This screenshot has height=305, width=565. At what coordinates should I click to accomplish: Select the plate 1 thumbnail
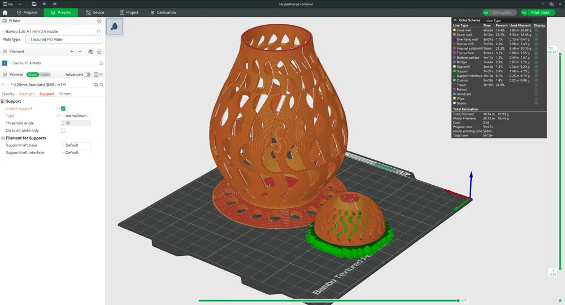(114, 27)
